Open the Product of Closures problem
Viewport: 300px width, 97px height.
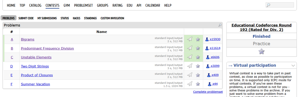37,75
